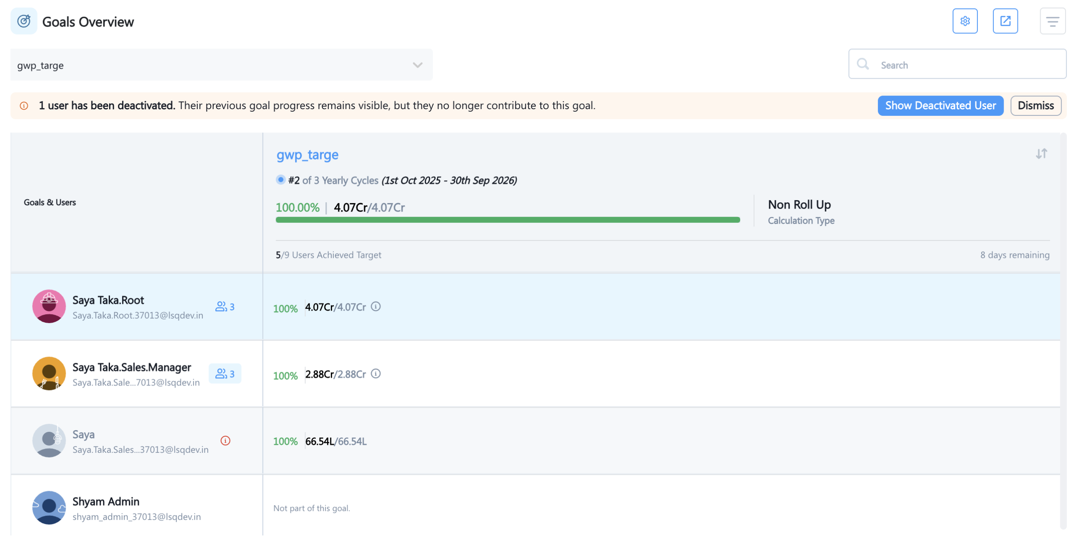Click info icon next to 2.88Cr/2.88Cr
Screen dimensions: 1079x543
(375, 374)
